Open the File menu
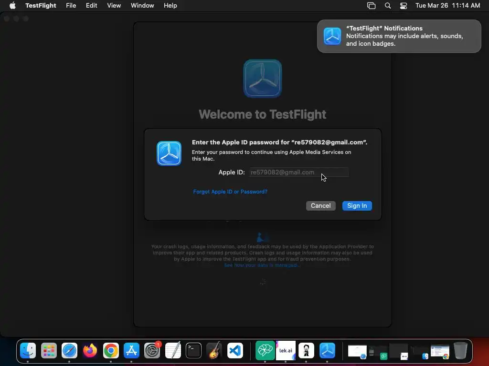This screenshot has height=366, width=489. pyautogui.click(x=71, y=6)
